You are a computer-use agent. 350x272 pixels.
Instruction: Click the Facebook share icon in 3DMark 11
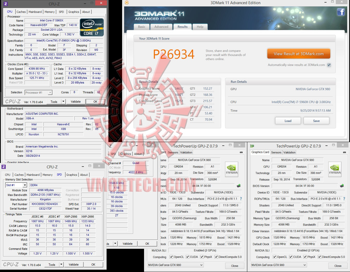[x=341, y=12]
